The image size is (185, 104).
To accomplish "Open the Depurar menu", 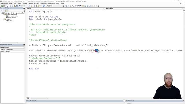I will point(31,3).
